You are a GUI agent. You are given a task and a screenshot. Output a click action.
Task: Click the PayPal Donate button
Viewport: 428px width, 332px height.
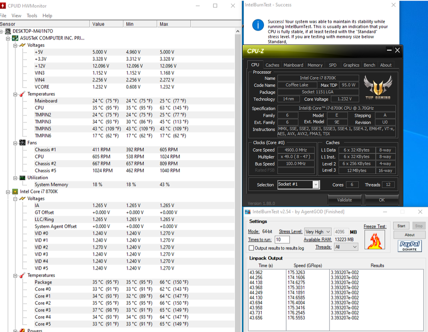(410, 246)
